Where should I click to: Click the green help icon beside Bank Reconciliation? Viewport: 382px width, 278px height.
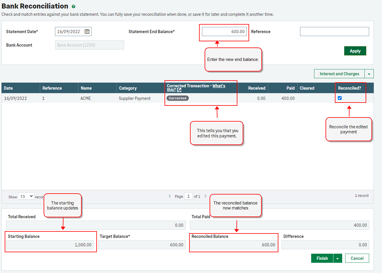73,6
